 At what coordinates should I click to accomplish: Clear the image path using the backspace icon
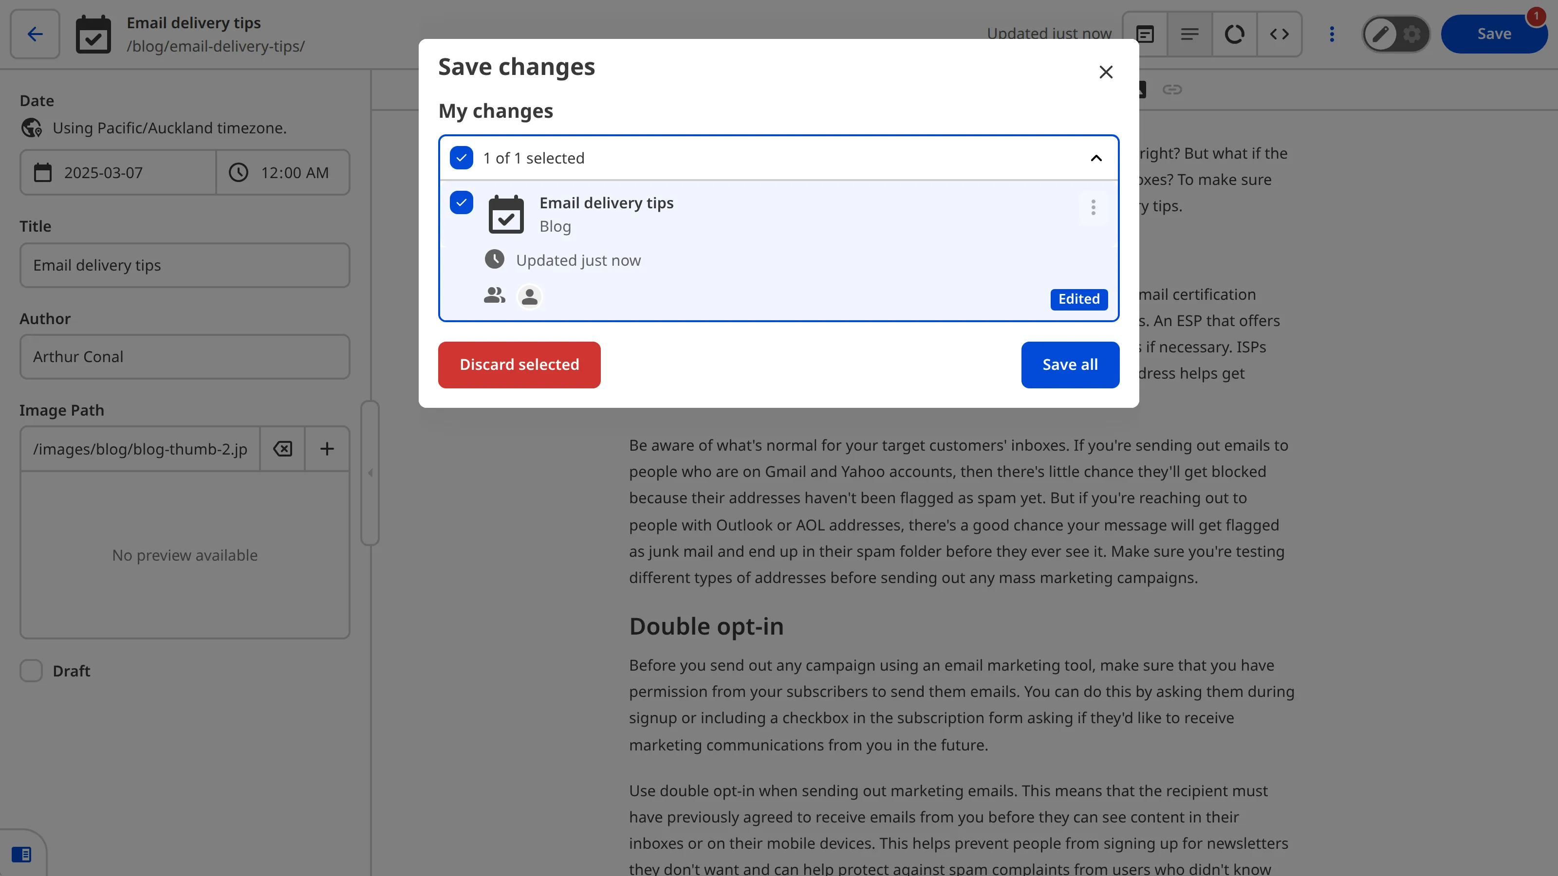[x=282, y=449]
